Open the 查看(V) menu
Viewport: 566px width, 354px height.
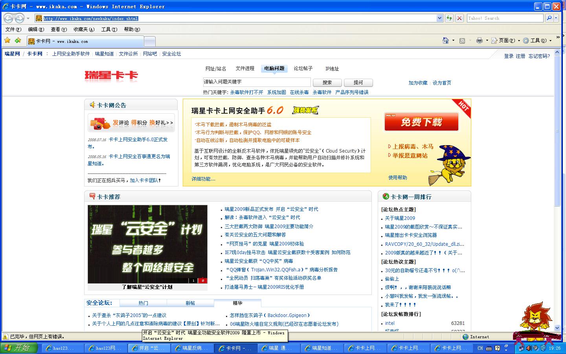[x=59, y=29]
